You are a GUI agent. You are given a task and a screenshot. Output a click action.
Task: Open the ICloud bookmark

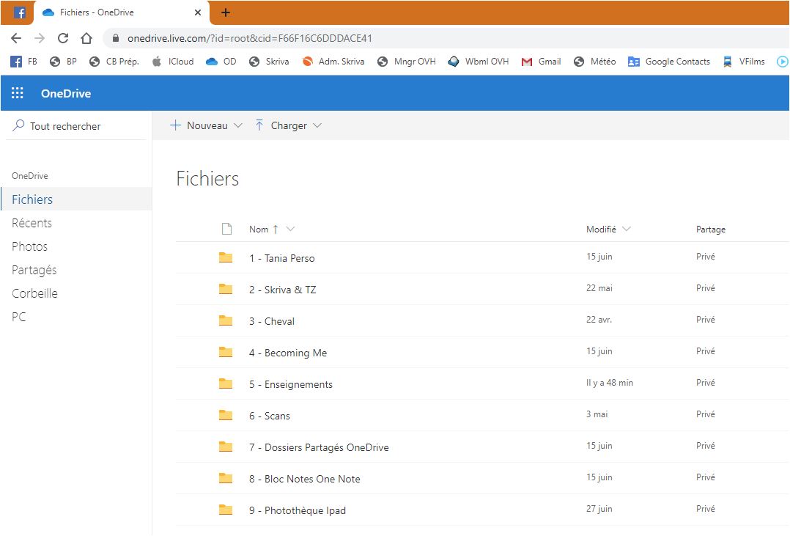[x=173, y=62]
